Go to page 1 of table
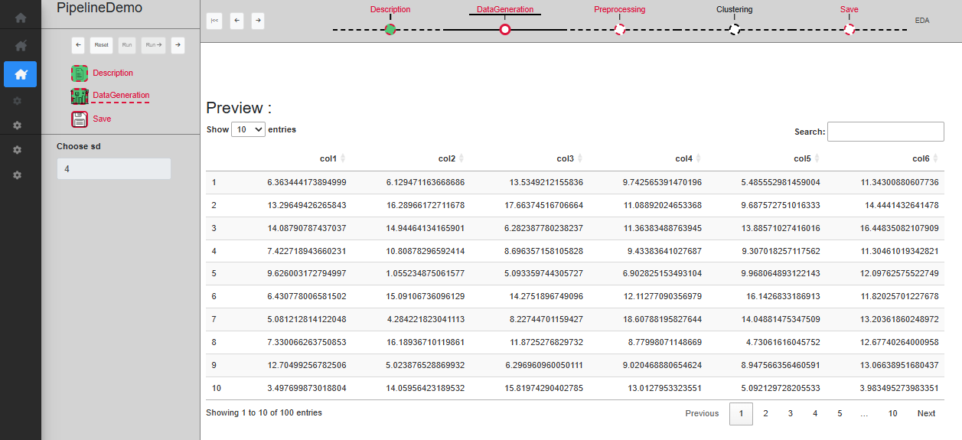 [741, 413]
